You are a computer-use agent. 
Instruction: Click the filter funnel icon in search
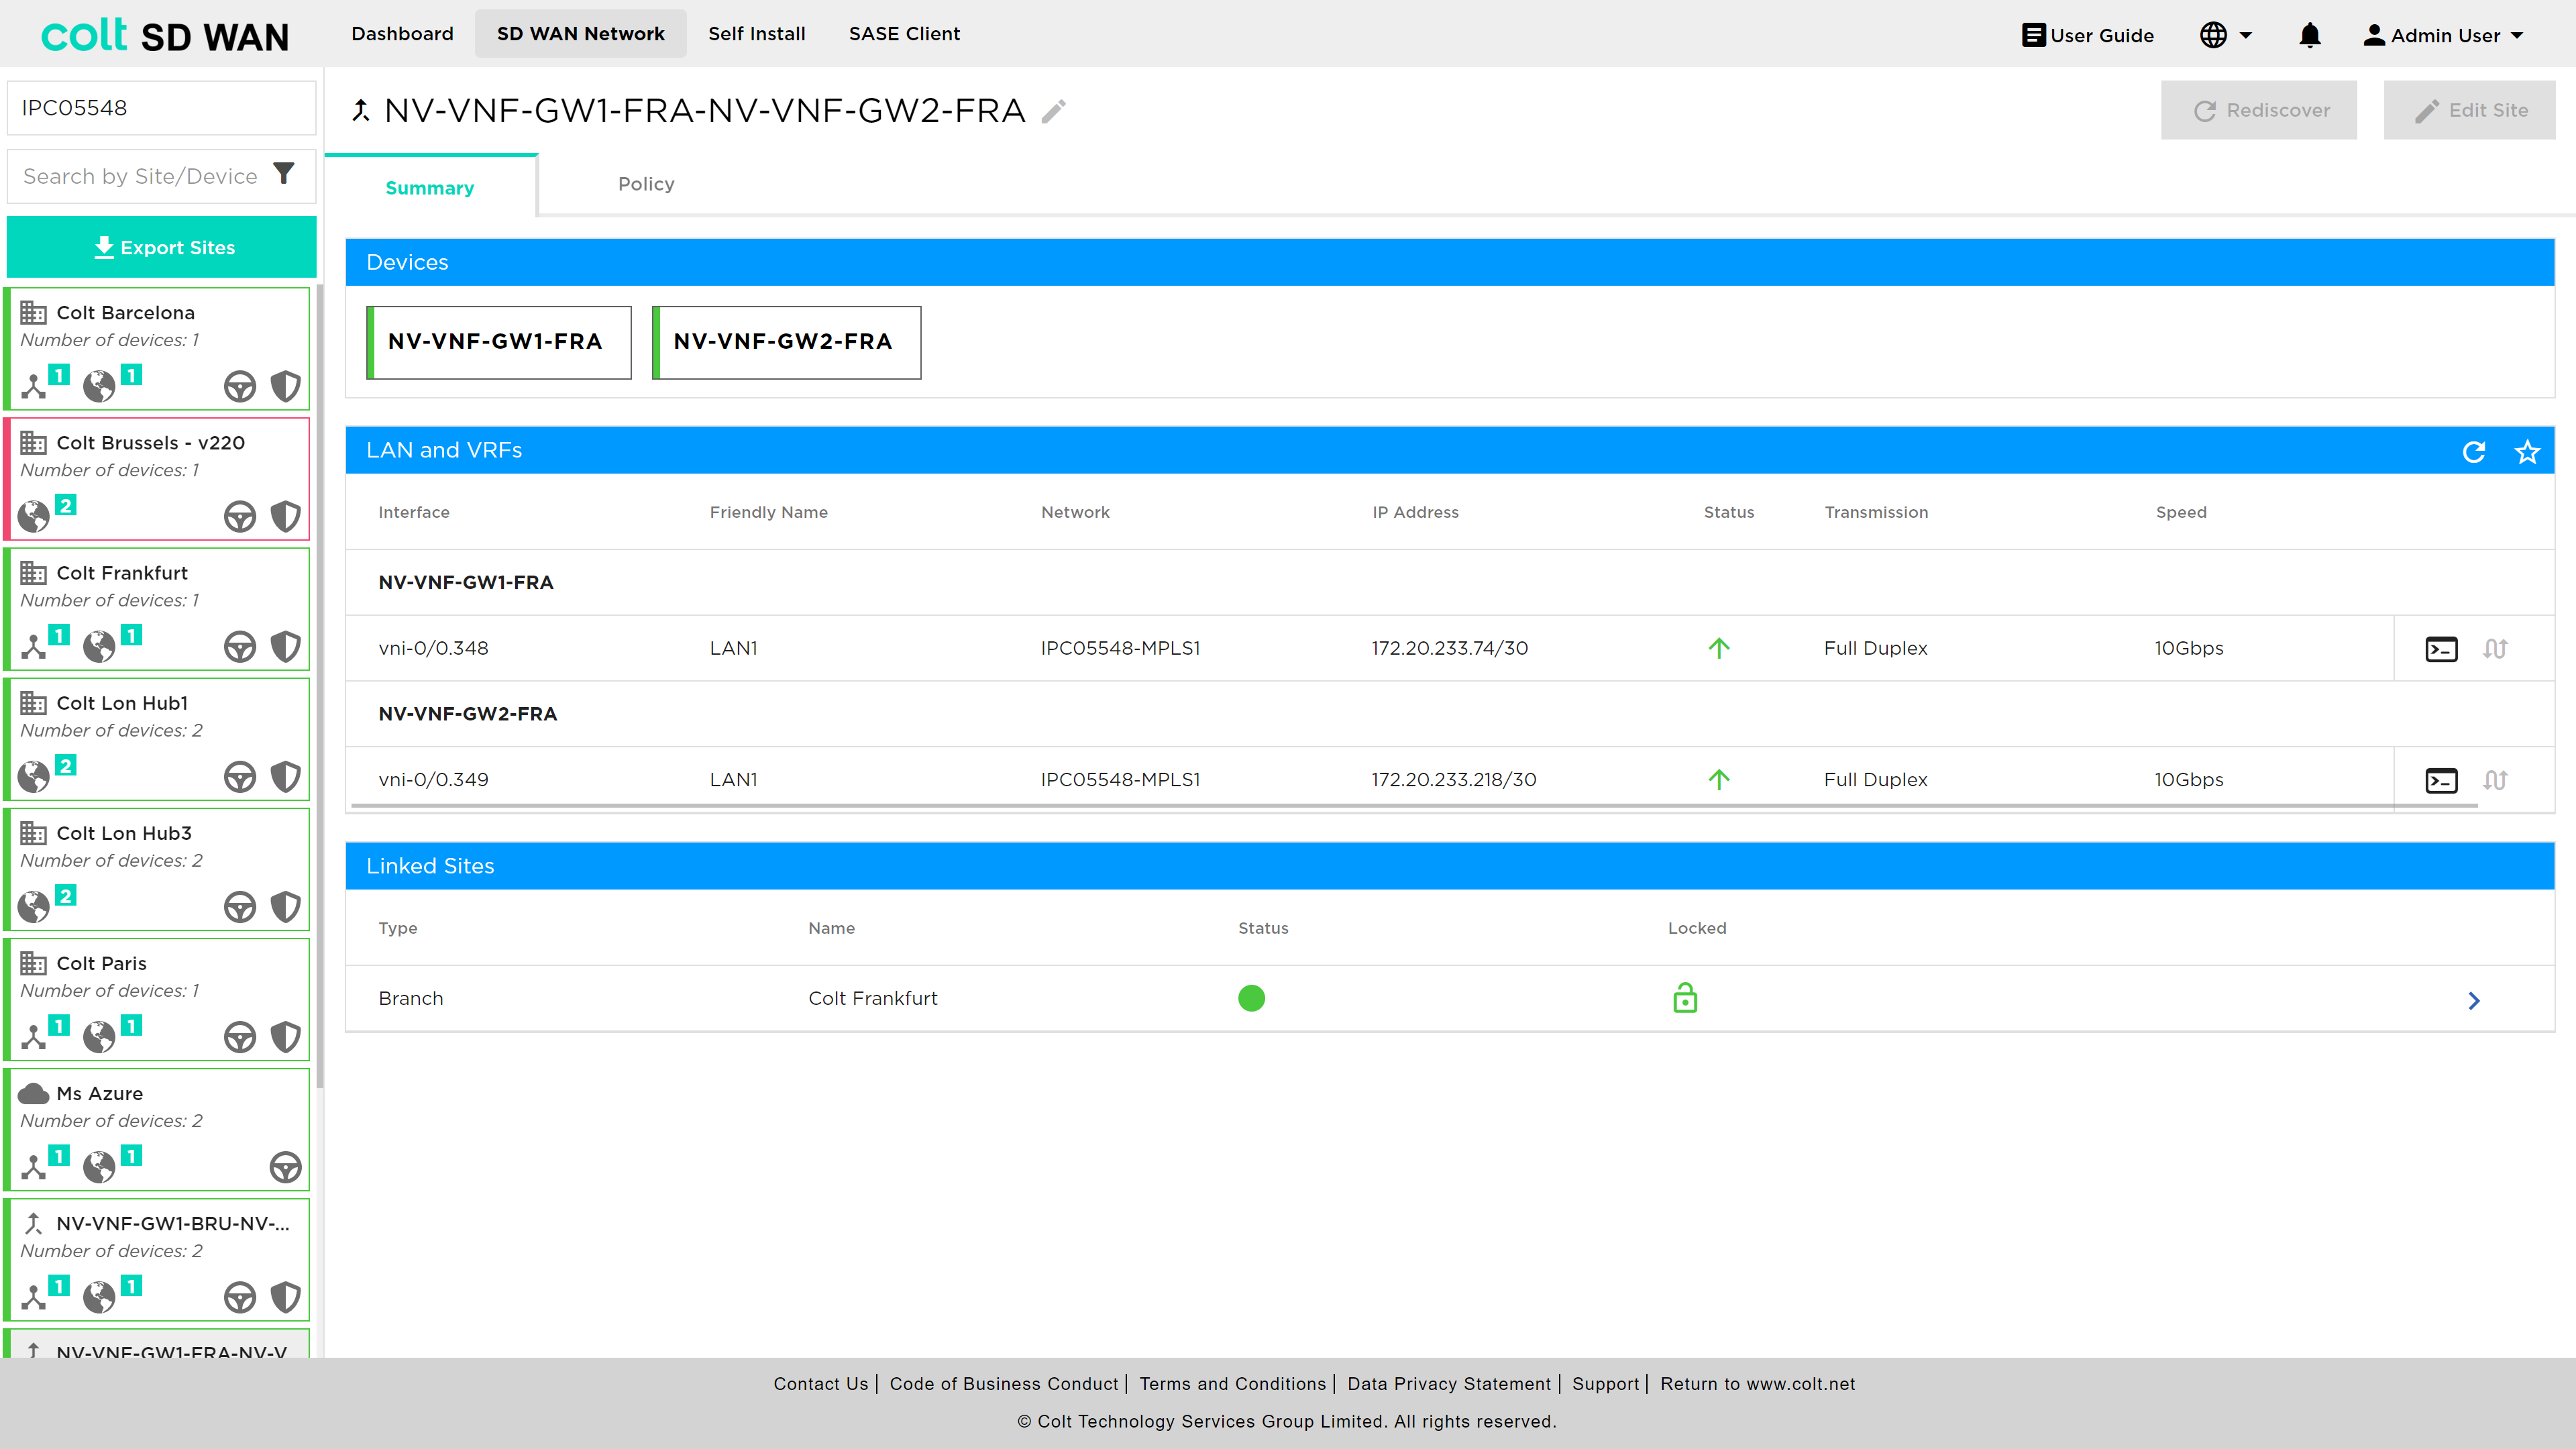[284, 174]
